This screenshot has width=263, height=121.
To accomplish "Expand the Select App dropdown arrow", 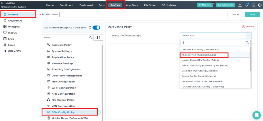I will [248, 36].
